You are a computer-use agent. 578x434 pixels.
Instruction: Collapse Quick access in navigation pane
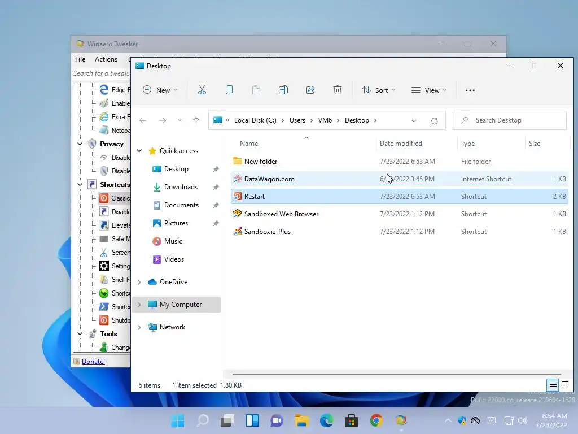(x=139, y=150)
